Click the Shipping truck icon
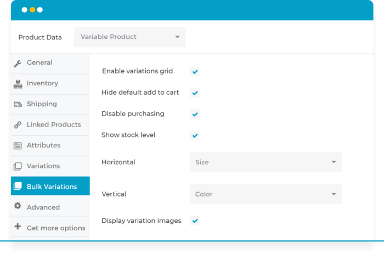This screenshot has height=254, width=384. pyautogui.click(x=18, y=105)
